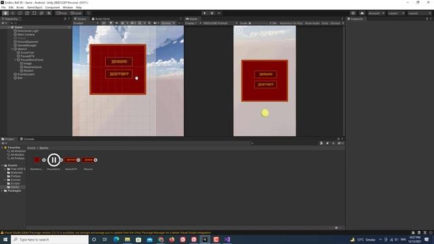Collapse the PausedMenuPanel object in Hierarchy
The width and height of the screenshot is (434, 244).
click(x=15, y=60)
